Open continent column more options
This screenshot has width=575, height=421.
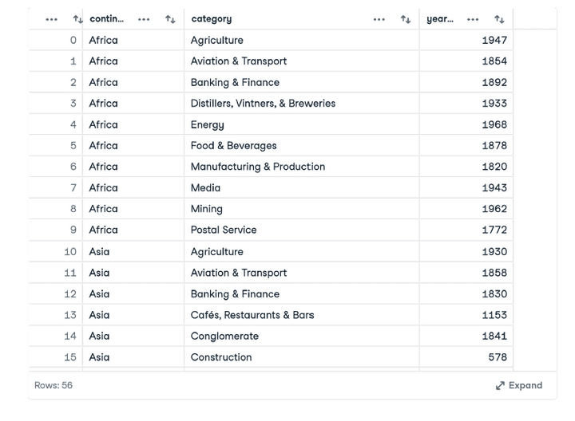tap(144, 19)
